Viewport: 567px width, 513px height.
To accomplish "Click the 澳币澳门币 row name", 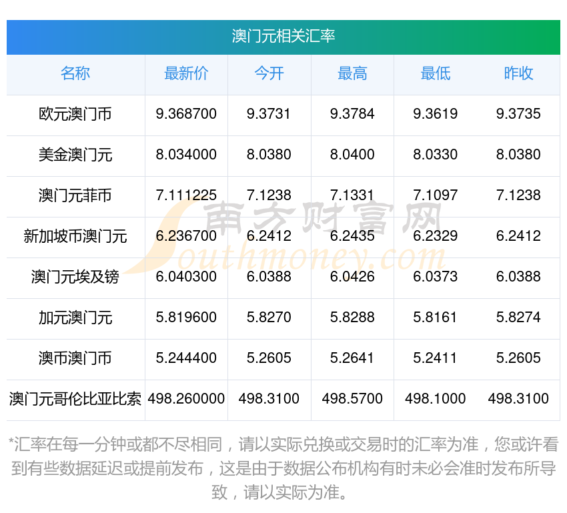I will pos(75,358).
